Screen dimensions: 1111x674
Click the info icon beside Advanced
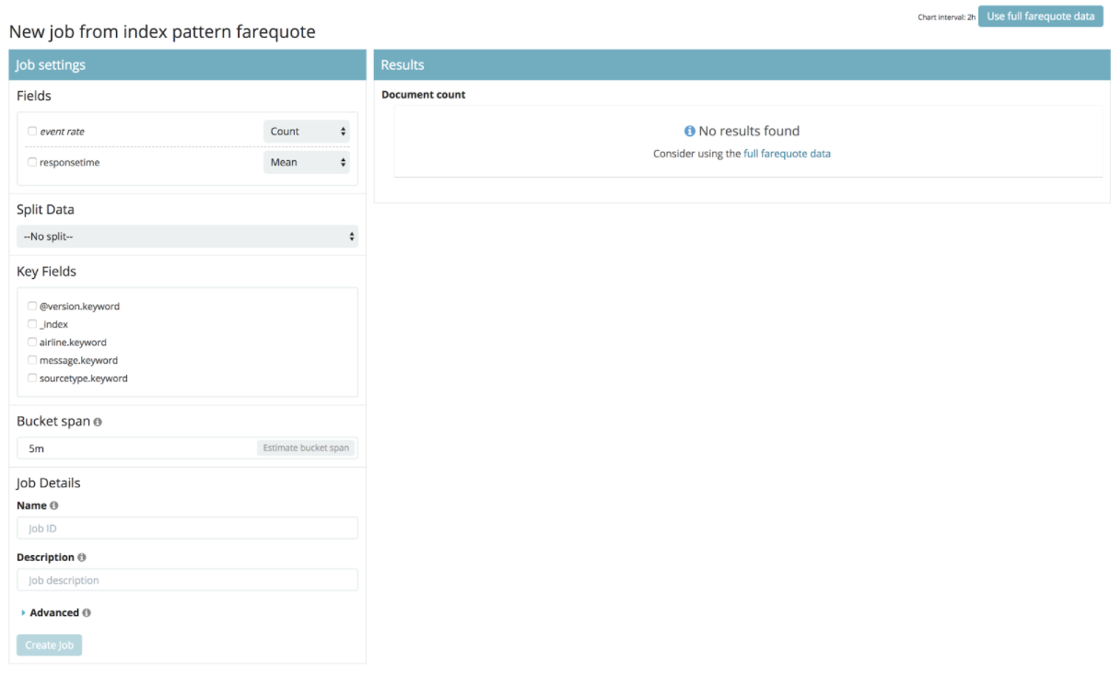(x=87, y=612)
